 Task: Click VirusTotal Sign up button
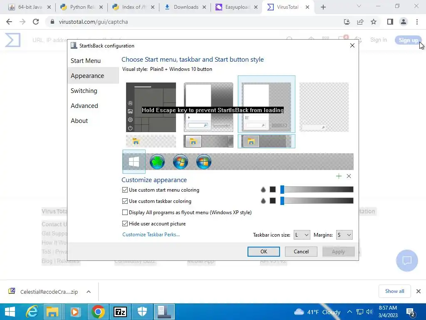(x=409, y=40)
